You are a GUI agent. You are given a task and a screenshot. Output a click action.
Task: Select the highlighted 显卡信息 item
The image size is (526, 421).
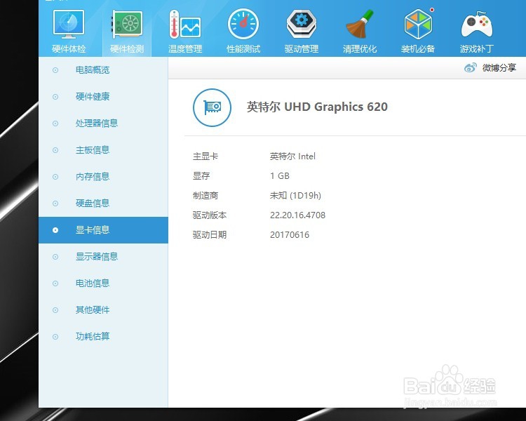click(x=103, y=230)
